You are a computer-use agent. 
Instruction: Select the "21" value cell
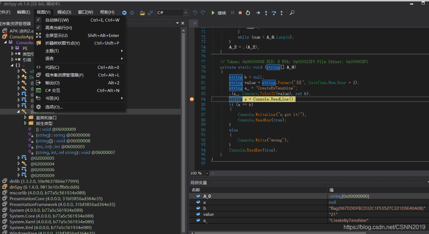[333, 214]
